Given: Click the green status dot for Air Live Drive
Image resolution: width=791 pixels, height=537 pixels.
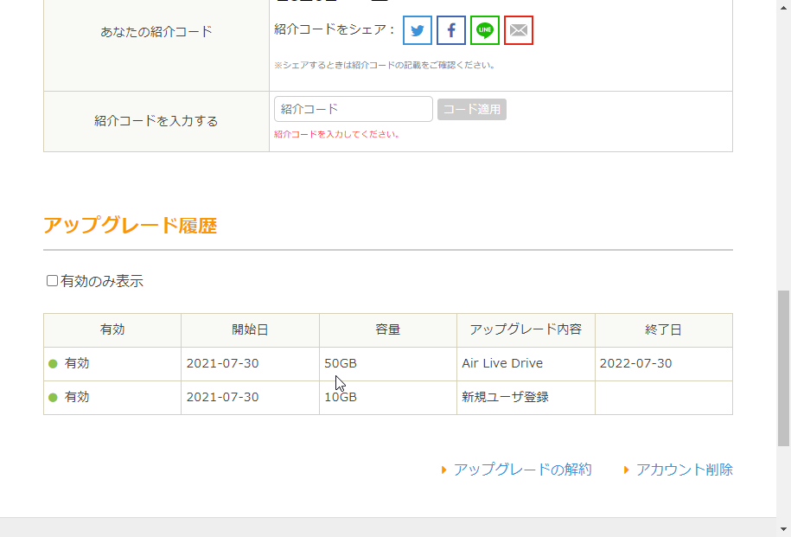Looking at the screenshot, I should [x=54, y=363].
